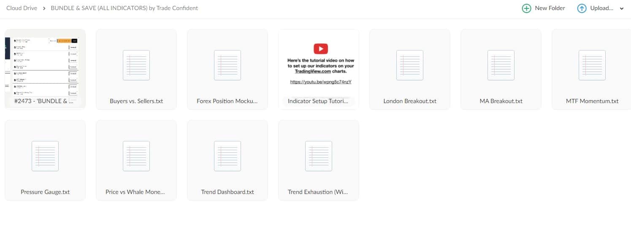Screen dimensions: 631x231
Task: Select MA Breakout.txt file icon
Action: [x=501, y=65]
